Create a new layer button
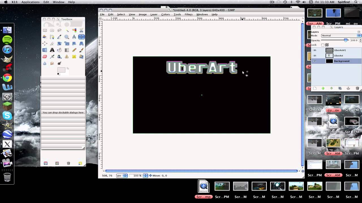The width and height of the screenshot is (362, 203). tap(315, 88)
